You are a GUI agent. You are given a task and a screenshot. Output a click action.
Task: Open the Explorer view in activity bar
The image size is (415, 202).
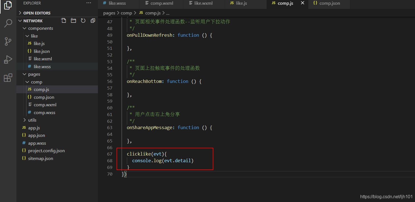(8, 6)
